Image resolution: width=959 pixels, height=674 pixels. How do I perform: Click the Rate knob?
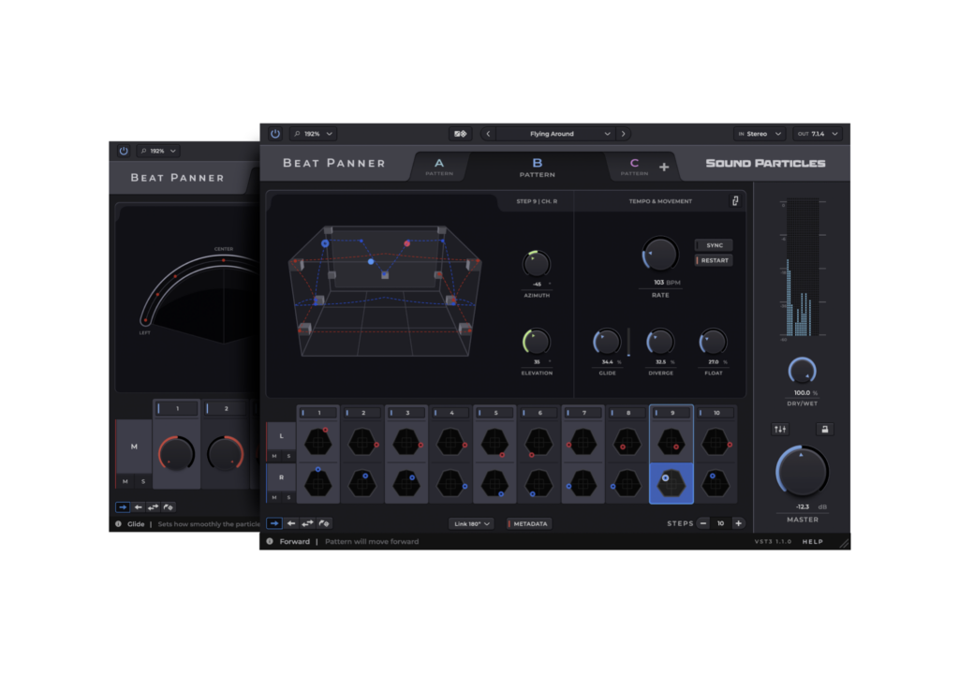[660, 254]
